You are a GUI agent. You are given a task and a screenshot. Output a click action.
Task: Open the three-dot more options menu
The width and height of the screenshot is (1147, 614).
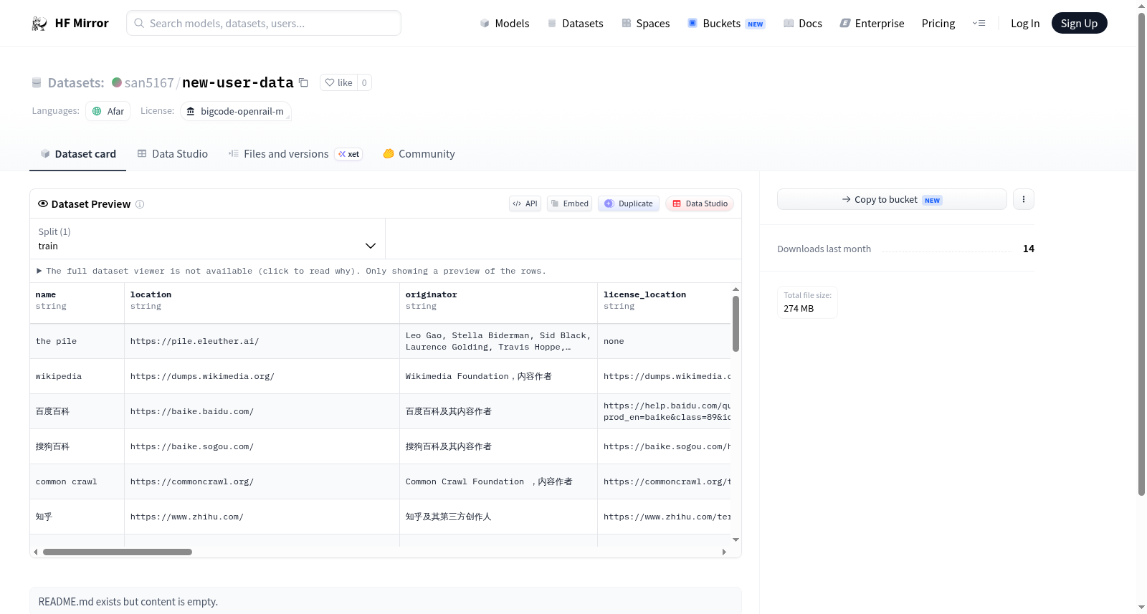[1024, 199]
